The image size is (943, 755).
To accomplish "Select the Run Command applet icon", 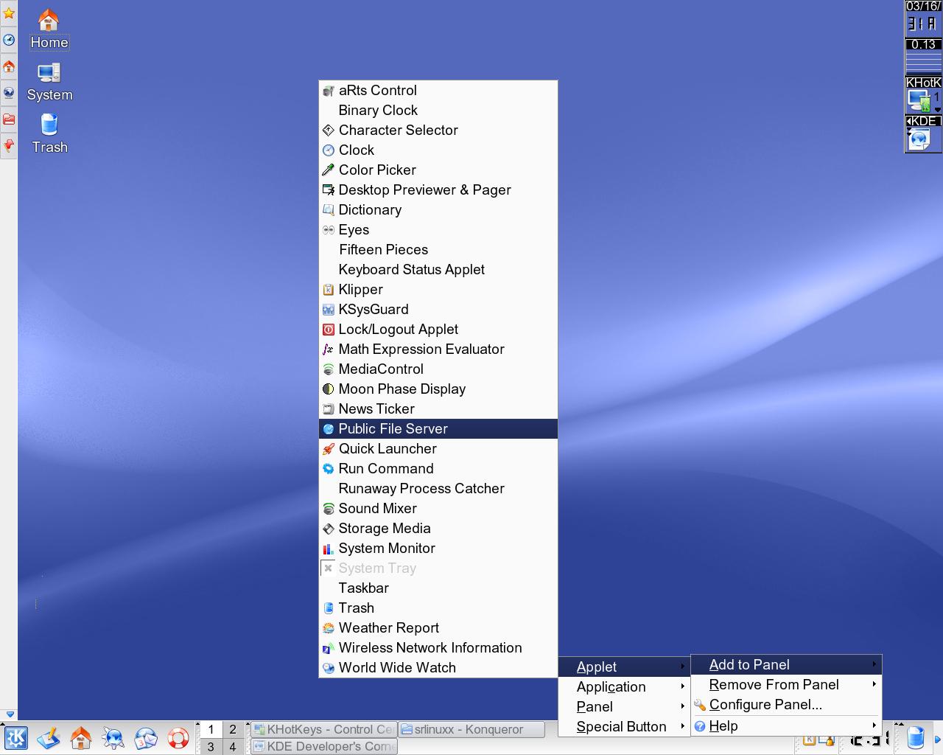I will coord(329,469).
